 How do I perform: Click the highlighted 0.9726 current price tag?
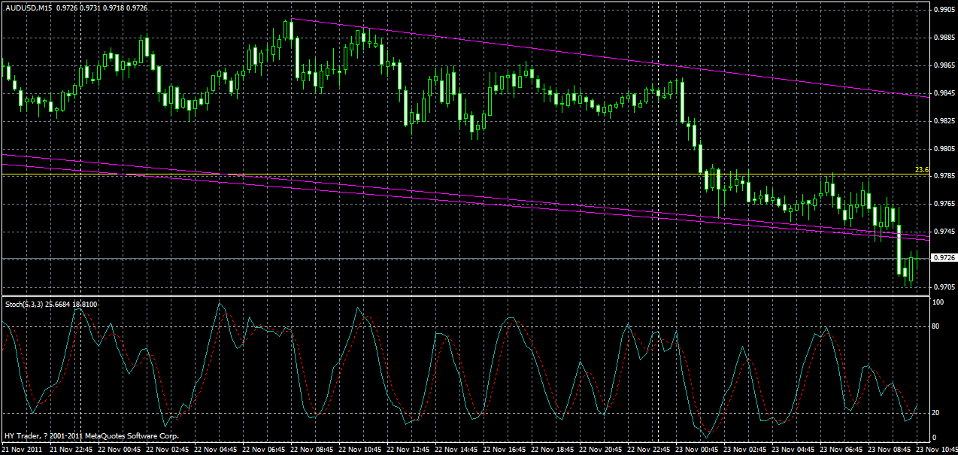click(944, 258)
